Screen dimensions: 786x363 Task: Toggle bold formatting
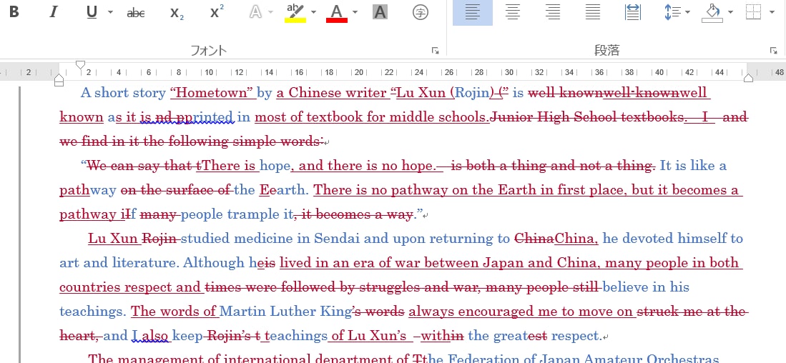coord(14,12)
